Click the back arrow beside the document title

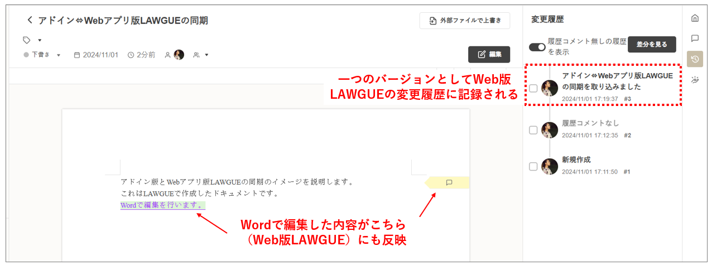click(30, 21)
